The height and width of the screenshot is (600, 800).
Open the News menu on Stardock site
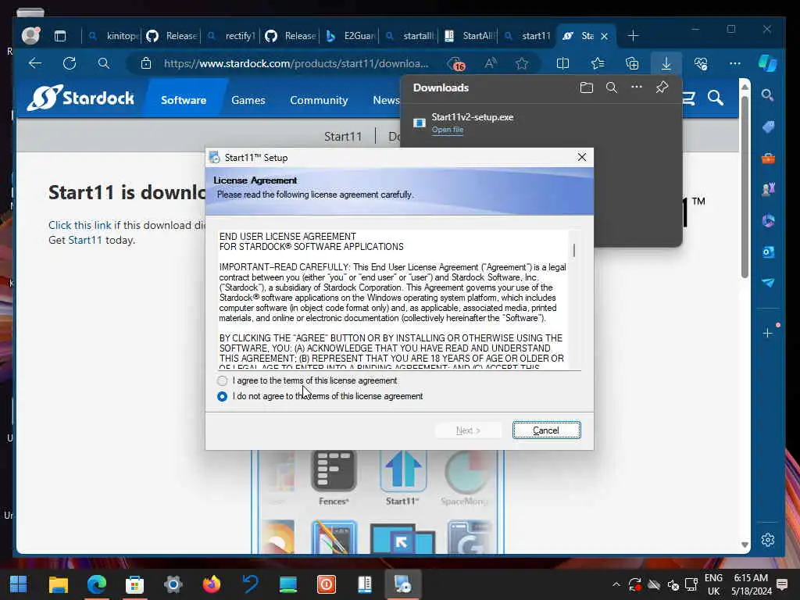pos(386,100)
